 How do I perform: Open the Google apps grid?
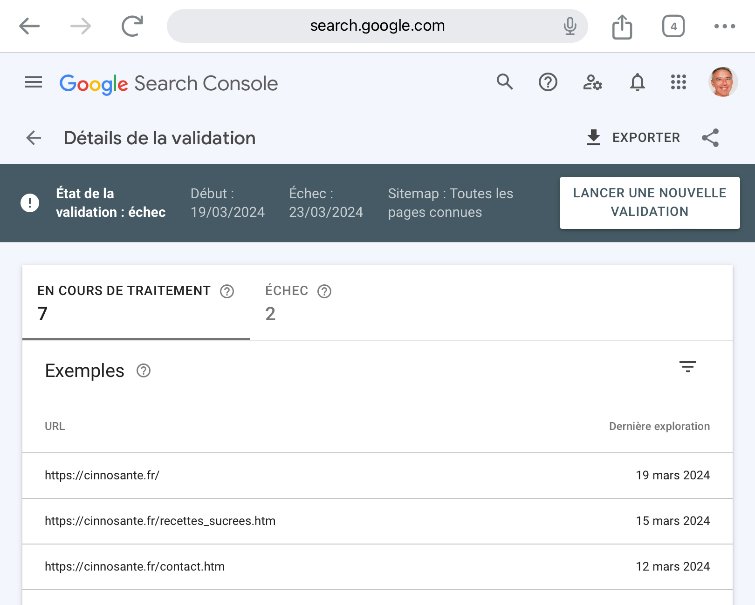678,82
